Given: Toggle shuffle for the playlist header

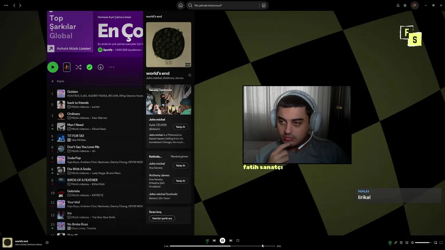Looking at the screenshot, I should point(79,67).
